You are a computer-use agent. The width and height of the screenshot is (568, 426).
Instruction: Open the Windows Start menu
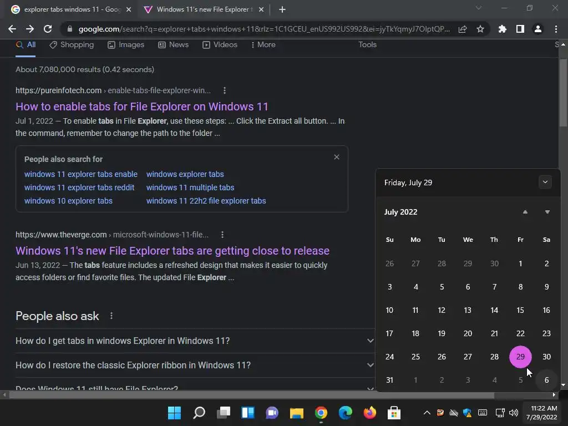[x=174, y=413]
